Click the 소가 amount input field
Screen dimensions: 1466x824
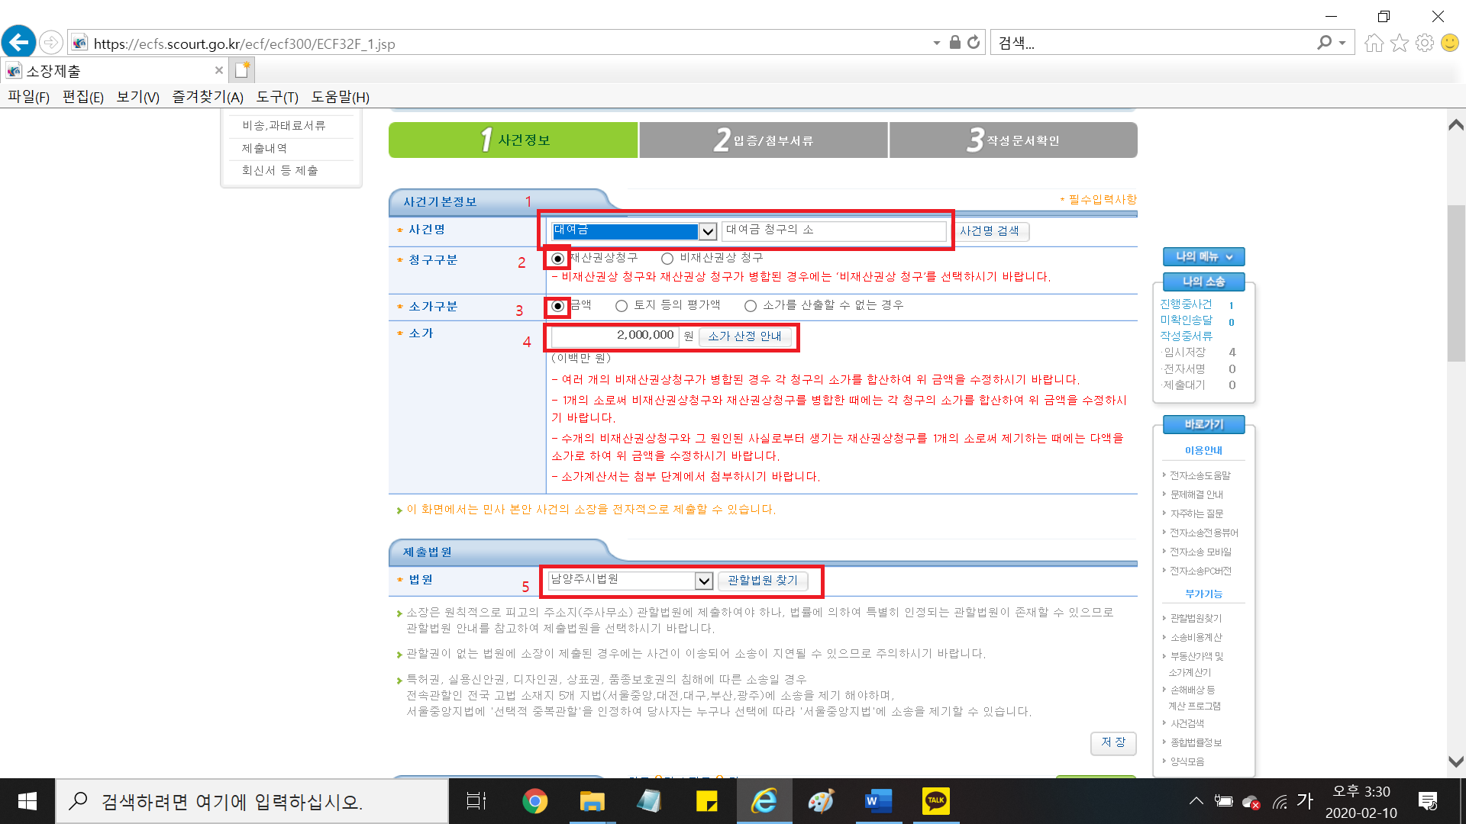(x=615, y=336)
